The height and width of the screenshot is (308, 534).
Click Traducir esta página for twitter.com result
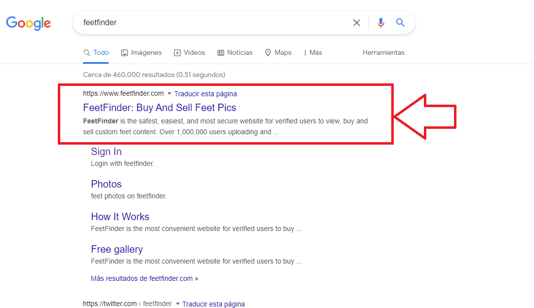pos(213,304)
